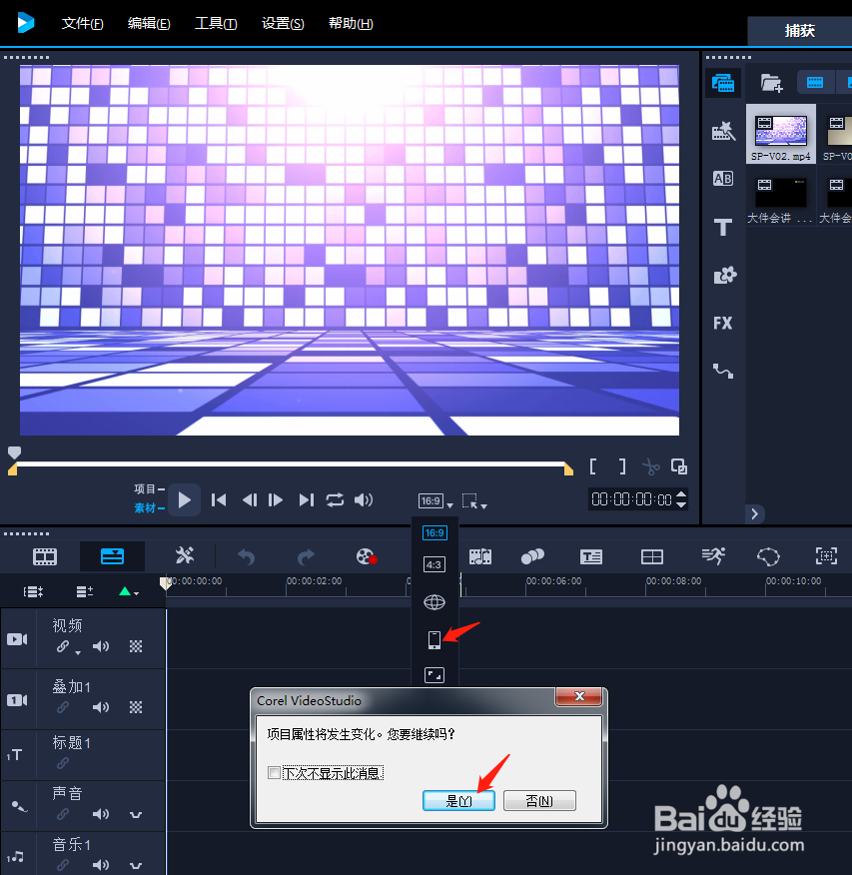Open the green triangle track dropdown
The height and width of the screenshot is (875, 852).
128,591
